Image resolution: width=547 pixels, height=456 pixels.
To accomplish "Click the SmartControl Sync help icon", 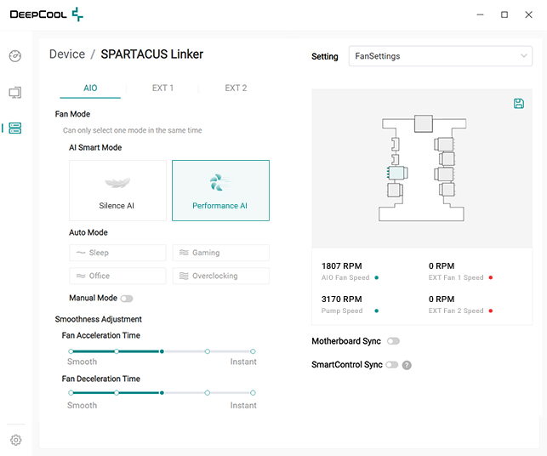I will [x=407, y=365].
